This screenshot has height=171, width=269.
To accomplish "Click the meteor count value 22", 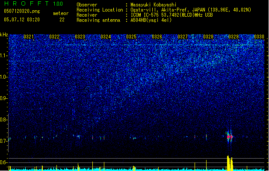I will tap(62, 20).
